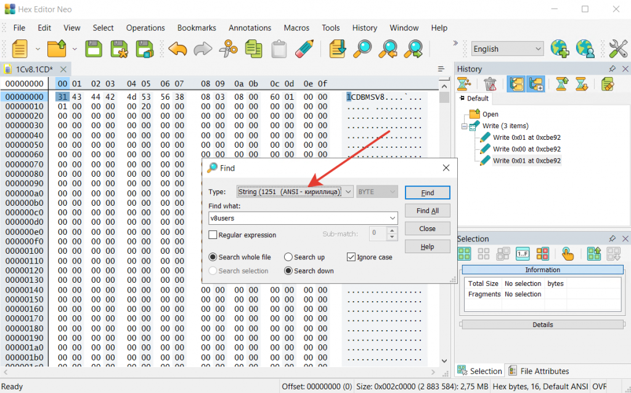Open the Macros menu
The height and width of the screenshot is (393, 631).
(296, 28)
